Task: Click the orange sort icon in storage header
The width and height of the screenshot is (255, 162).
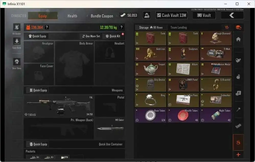Action: pos(227,27)
